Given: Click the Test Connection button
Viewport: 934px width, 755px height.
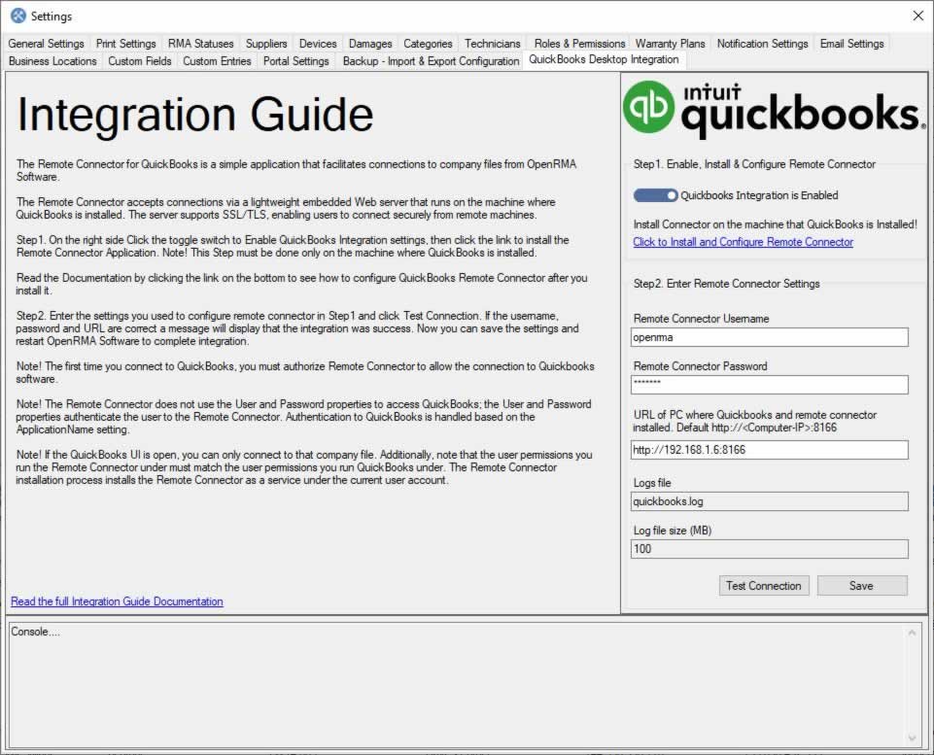Looking at the screenshot, I should (764, 585).
